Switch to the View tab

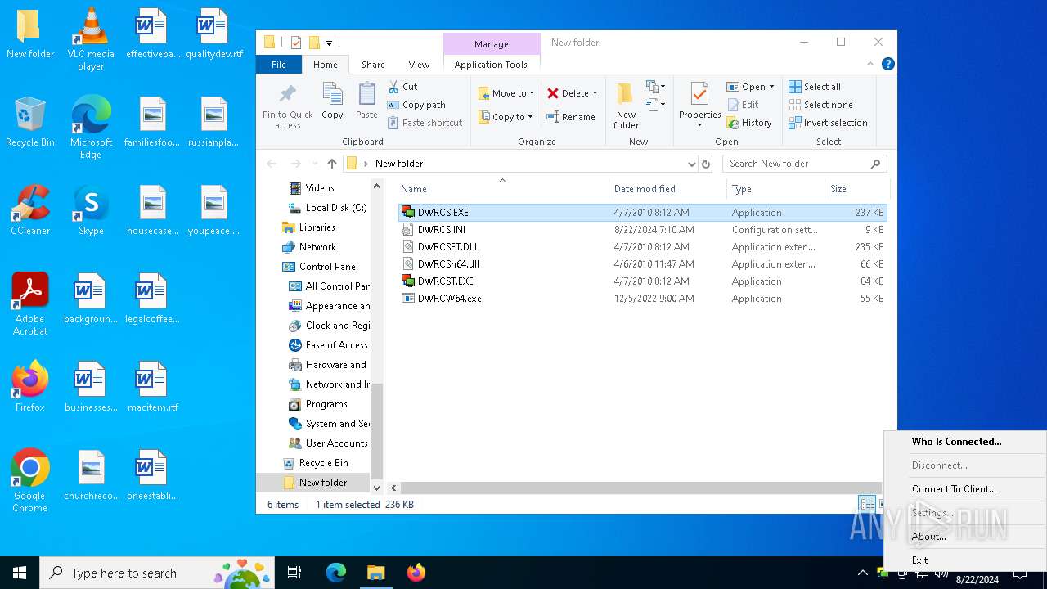click(x=419, y=65)
